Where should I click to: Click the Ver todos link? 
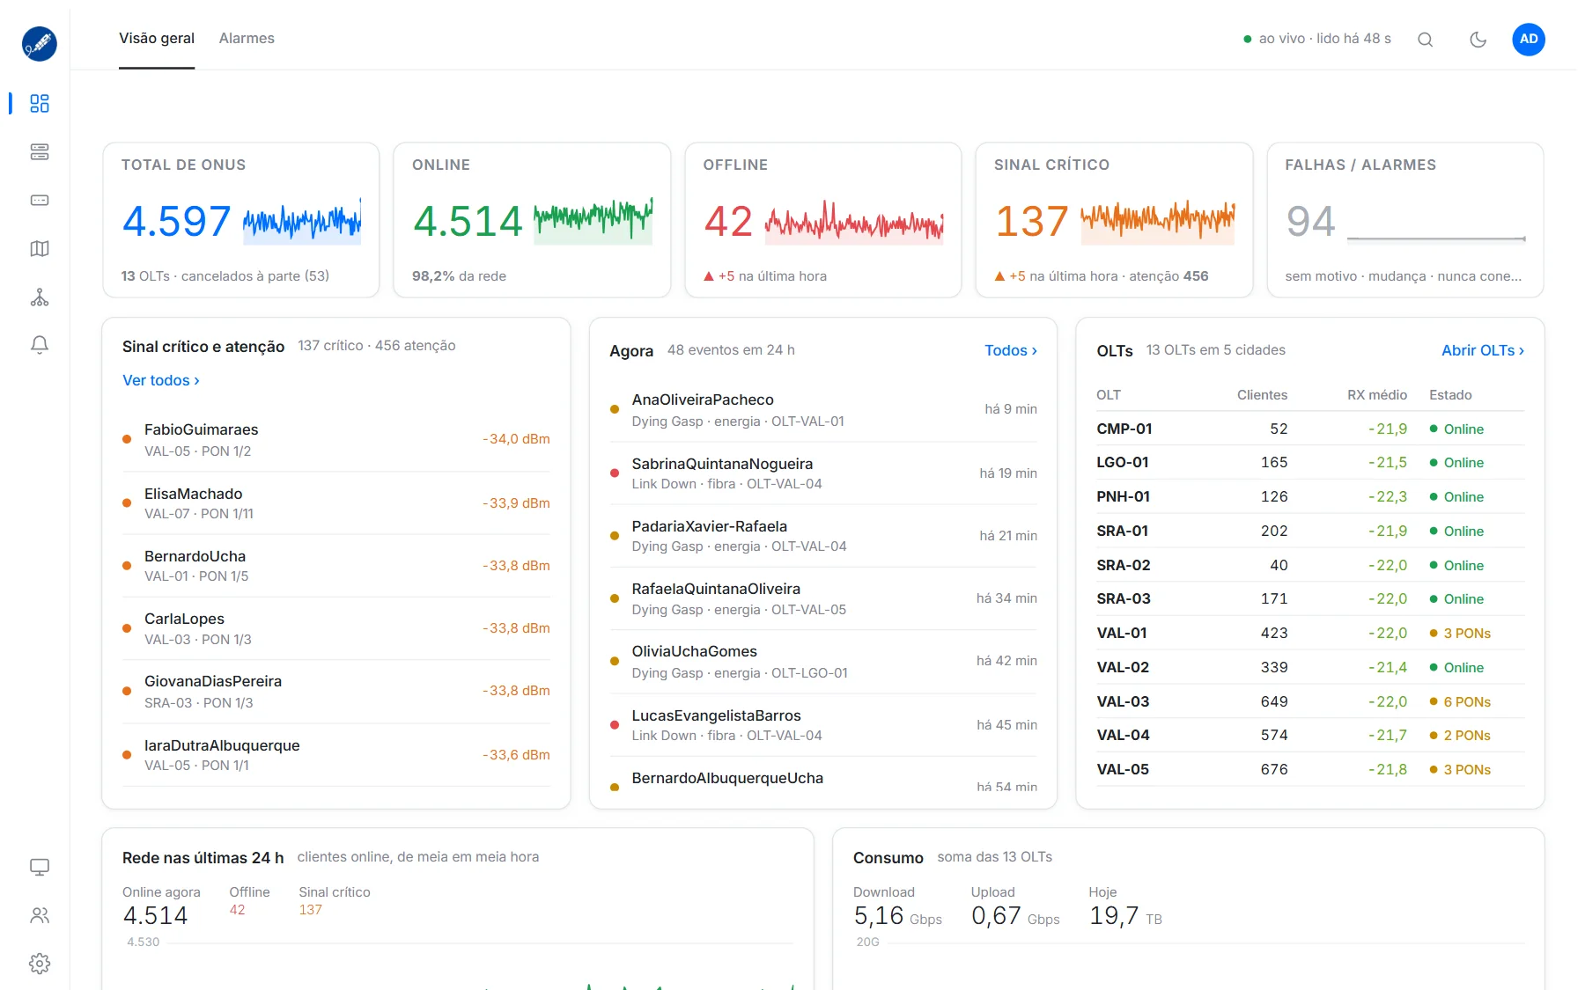coord(161,380)
